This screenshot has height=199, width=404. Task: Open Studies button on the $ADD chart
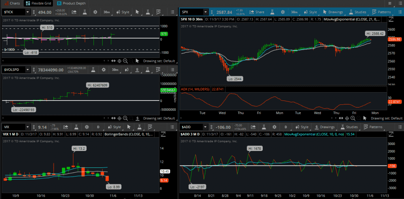349,127
